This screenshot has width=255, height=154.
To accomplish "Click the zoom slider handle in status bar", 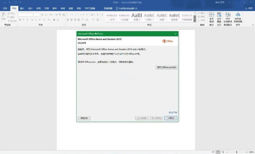I will (x=237, y=152).
